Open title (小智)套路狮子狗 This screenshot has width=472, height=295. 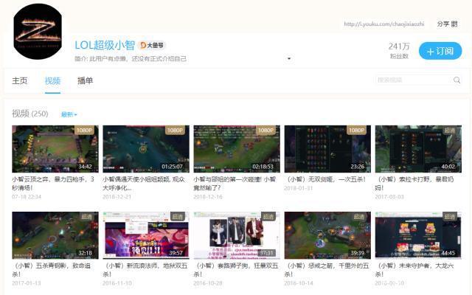[236, 270]
